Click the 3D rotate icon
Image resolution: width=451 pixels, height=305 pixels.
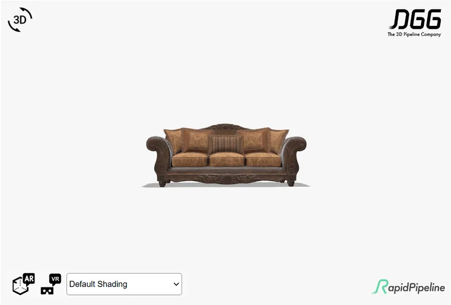pyautogui.click(x=20, y=20)
